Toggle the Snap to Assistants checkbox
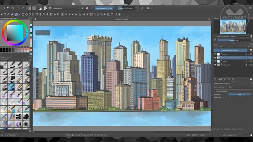253x142 pixels. (x=215, y=91)
